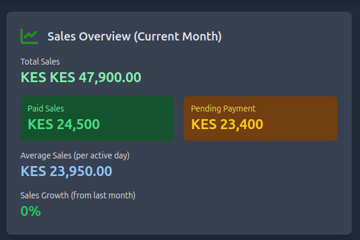Click the Sales Growth (from last month) label
The image size is (360, 240).
coord(78,195)
